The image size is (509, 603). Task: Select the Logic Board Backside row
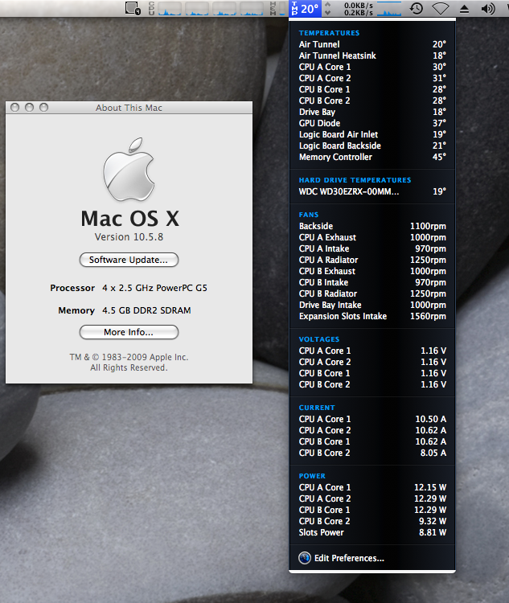coord(372,146)
